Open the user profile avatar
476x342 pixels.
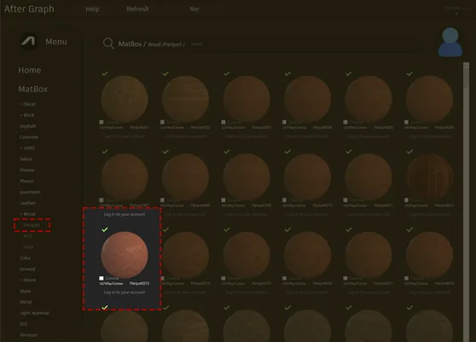point(450,42)
